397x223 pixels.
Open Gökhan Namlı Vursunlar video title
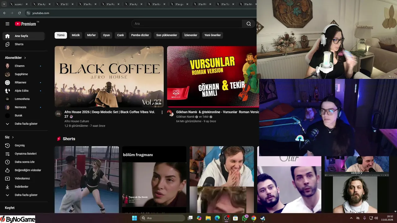point(217,112)
